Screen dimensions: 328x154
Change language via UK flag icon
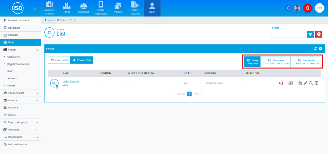[297, 8]
